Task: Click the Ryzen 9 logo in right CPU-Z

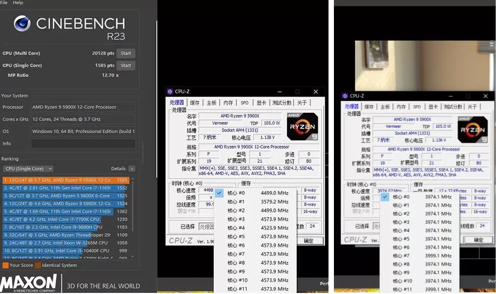Action: click(x=473, y=129)
